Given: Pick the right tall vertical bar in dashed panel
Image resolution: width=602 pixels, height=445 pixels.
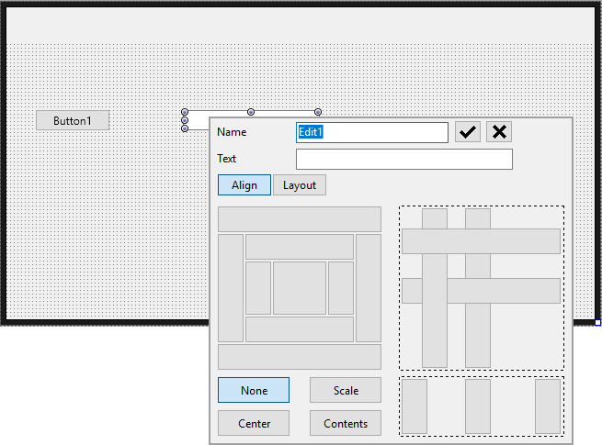Looking at the screenshot, I should 478,288.
